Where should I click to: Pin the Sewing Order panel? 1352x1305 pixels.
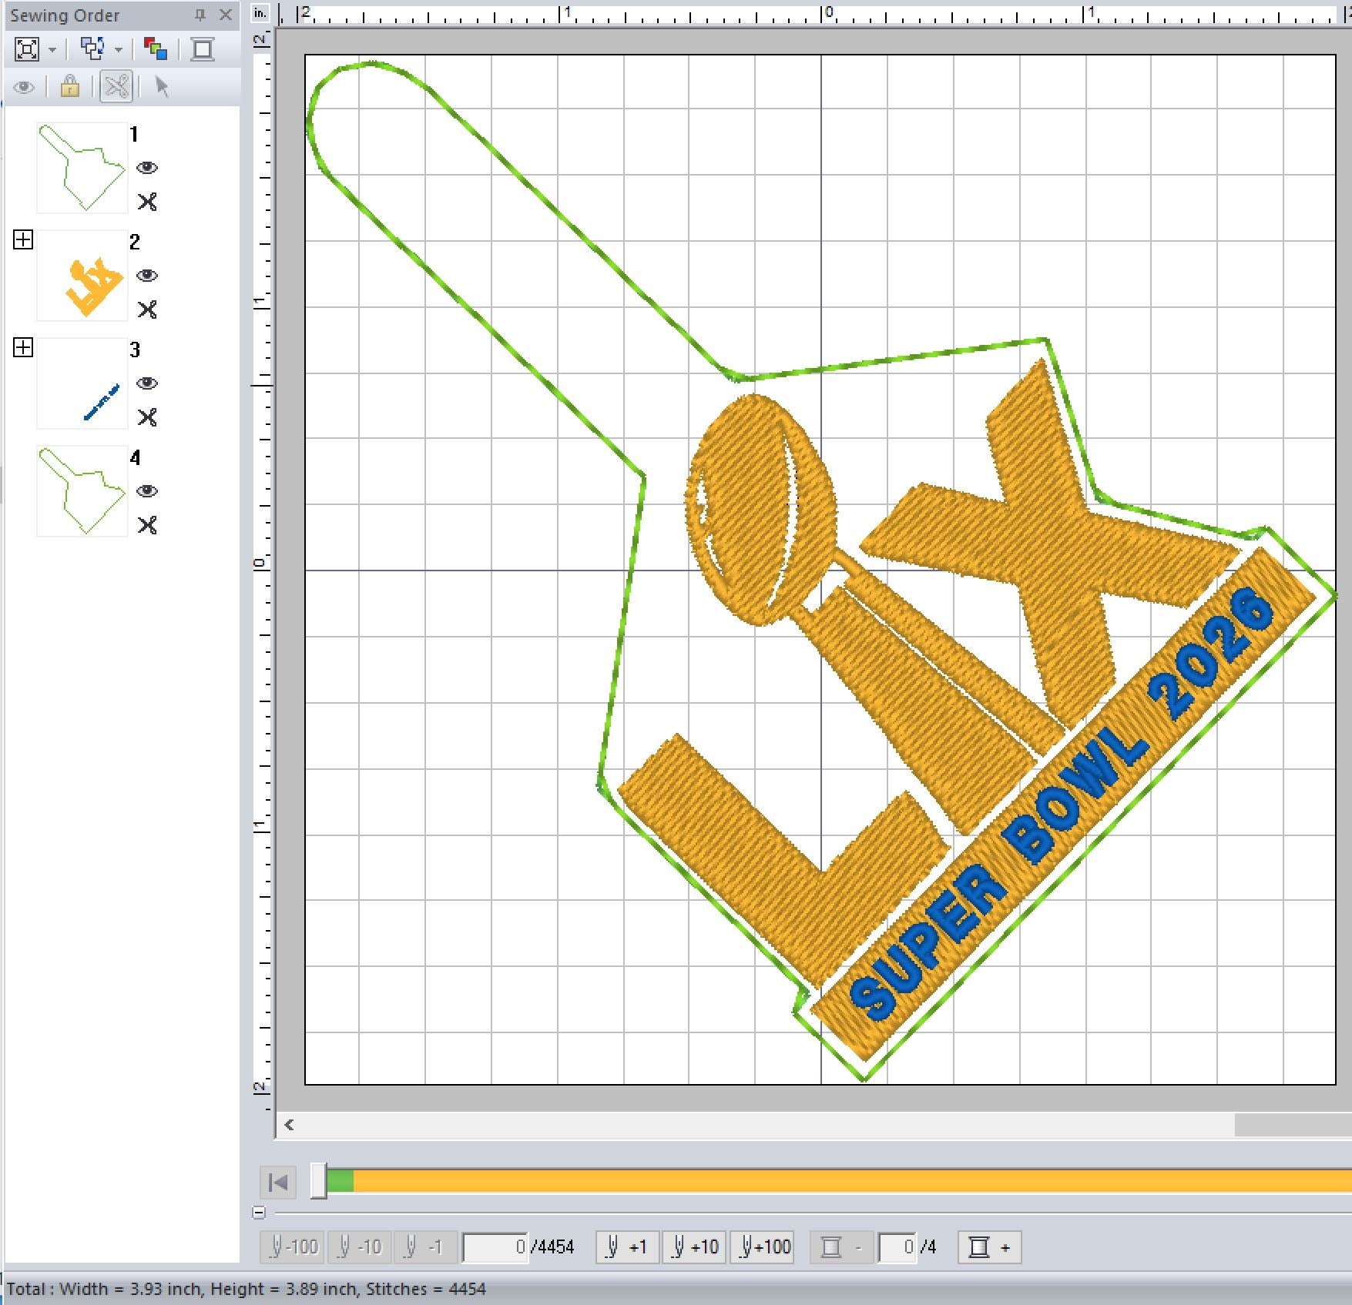point(200,15)
